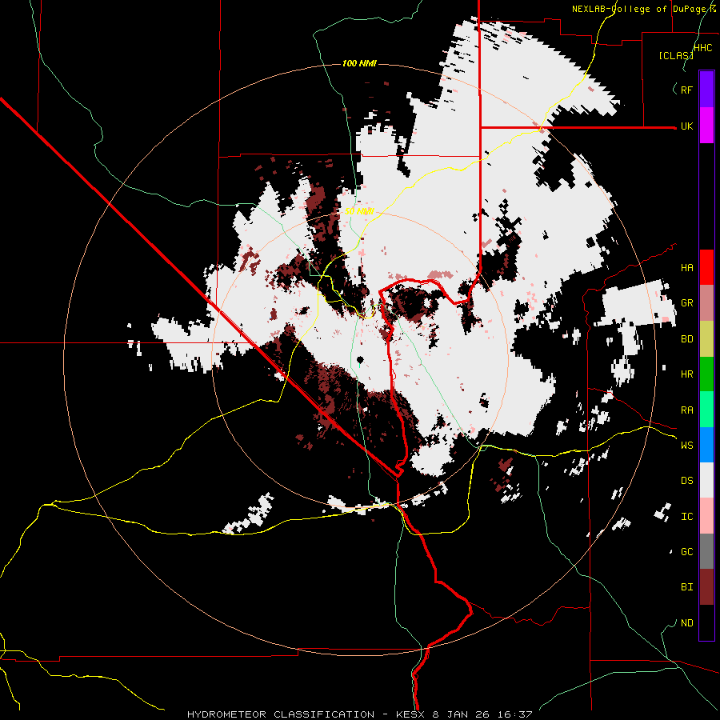Click the white DS legend swatch
The height and width of the screenshot is (720, 720).
coord(706,480)
